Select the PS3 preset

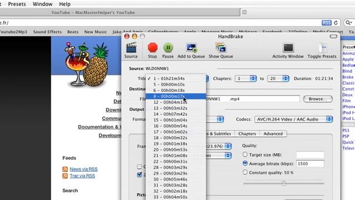point(346,131)
